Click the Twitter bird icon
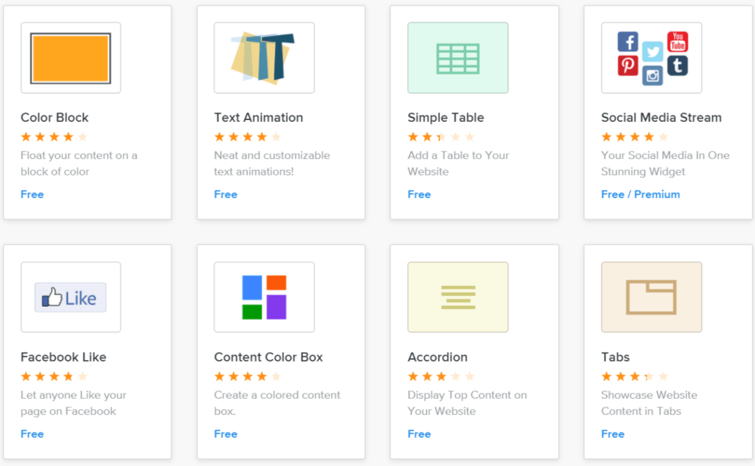 pos(652,52)
